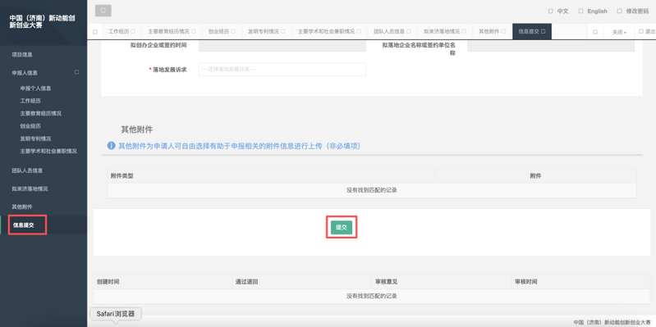The width and height of the screenshot is (656, 327).
Task: Switch to the 团队人员信息 tab
Action: click(388, 31)
